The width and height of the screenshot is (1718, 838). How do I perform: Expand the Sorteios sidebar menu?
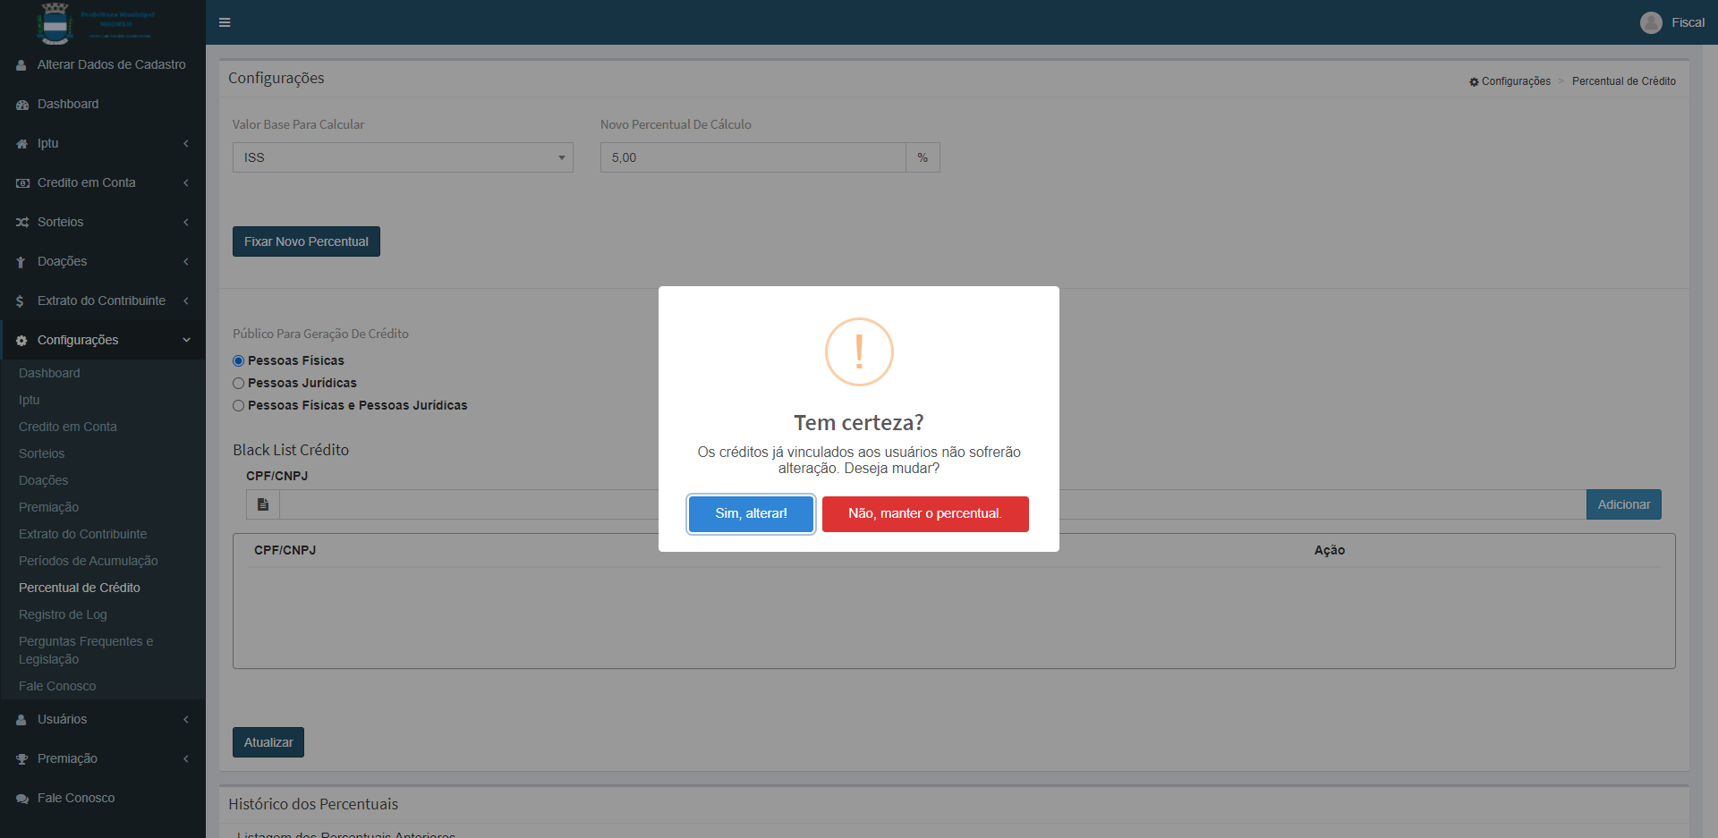[103, 222]
